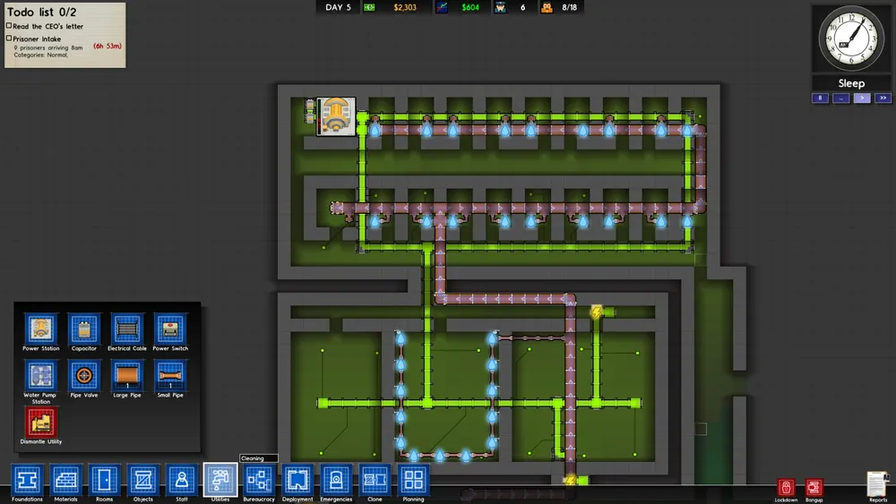Open the Planning menu
Screen dimensions: 896x504
(x=413, y=480)
